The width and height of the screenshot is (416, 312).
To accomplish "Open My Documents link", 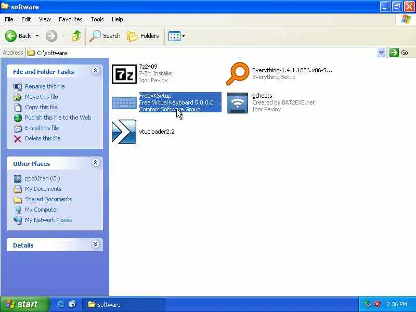I will point(43,189).
